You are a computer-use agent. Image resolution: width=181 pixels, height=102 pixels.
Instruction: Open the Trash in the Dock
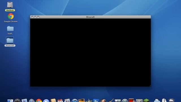coord(171,100)
